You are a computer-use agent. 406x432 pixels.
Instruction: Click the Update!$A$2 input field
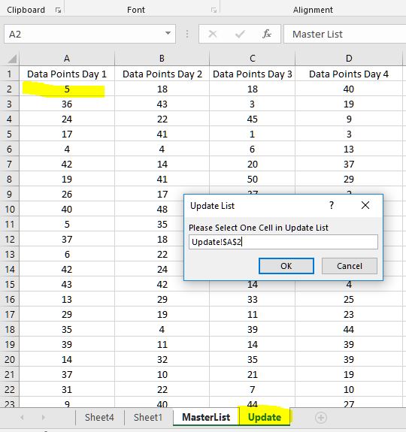tap(283, 242)
